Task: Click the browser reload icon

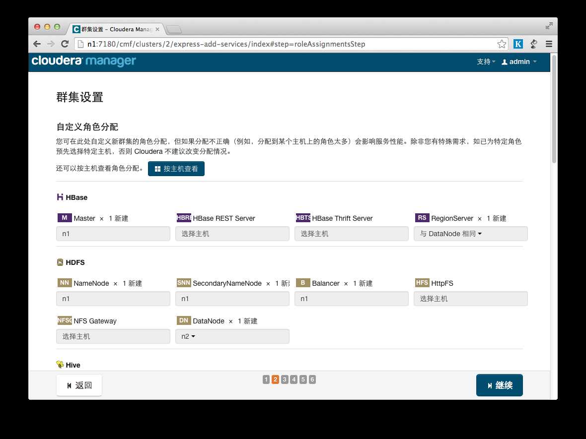Action: click(x=65, y=44)
